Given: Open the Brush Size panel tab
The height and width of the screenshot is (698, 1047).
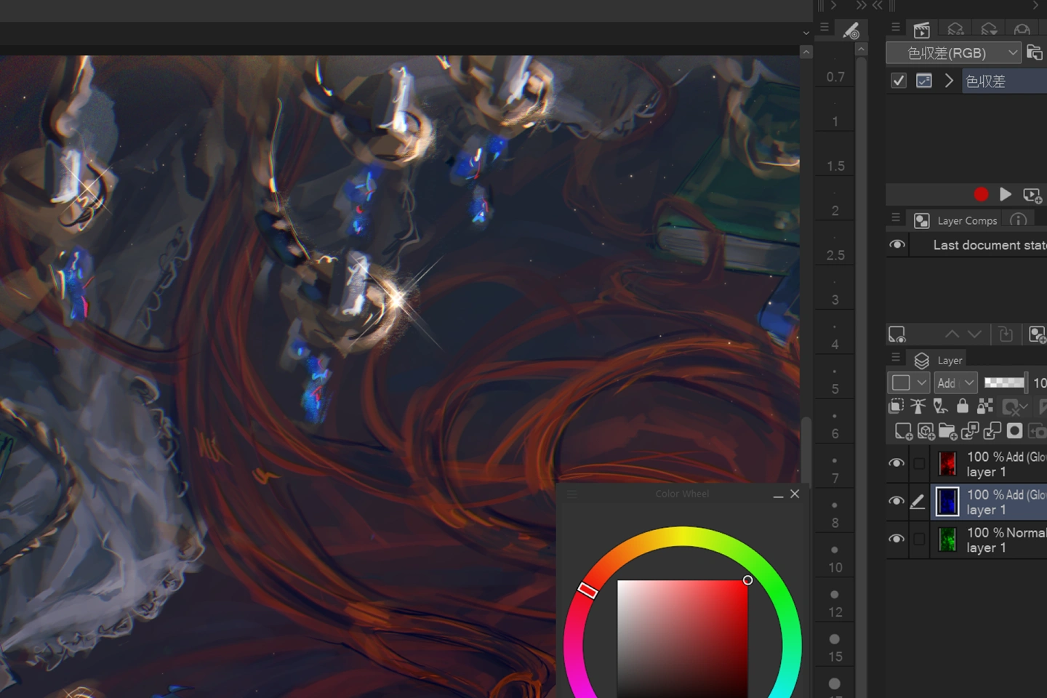Looking at the screenshot, I should pos(851,30).
